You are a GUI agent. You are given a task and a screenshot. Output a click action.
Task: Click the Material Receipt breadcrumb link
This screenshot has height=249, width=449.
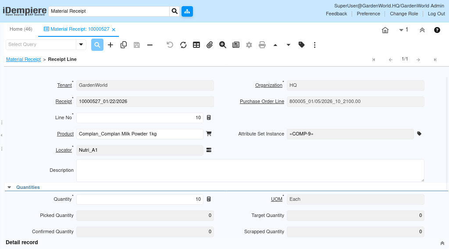[x=23, y=59]
